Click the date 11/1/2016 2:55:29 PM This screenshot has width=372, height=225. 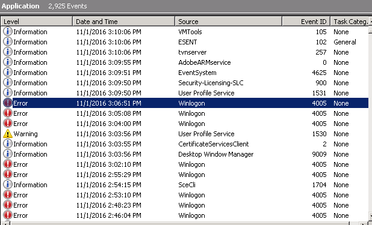point(109,175)
